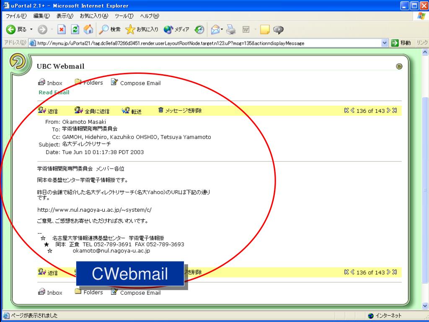The height and width of the screenshot is (322, 429).
Task: Click the Internet zone (インターネット) status bar indicator
Action: coord(385,316)
